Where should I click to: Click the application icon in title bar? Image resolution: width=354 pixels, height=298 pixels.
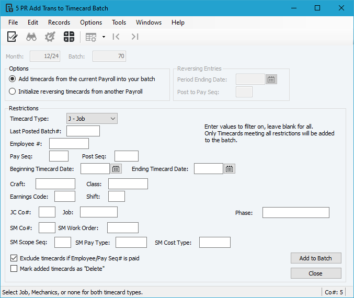pos(9,8)
